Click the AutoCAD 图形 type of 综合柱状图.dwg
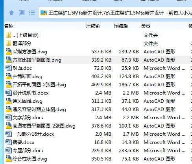Screen dimensions: 192x164 159,159
